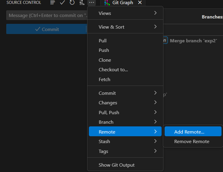Select Push from the menu

[x=104, y=50]
